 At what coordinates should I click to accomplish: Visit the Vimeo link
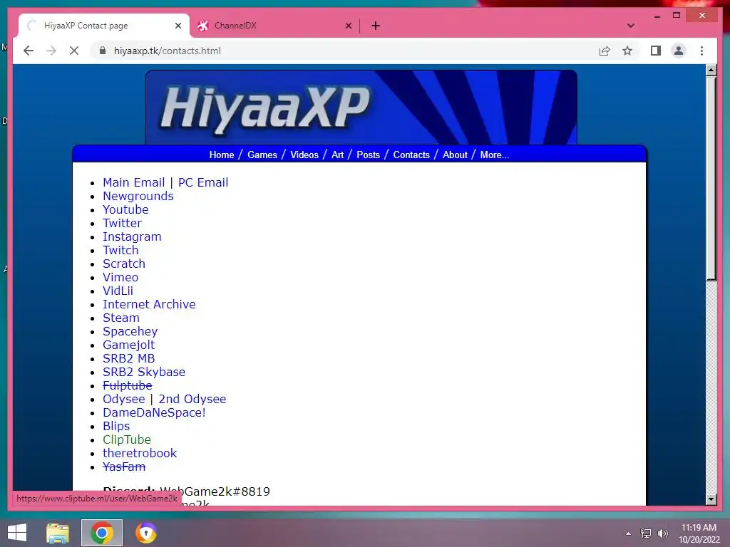click(x=120, y=277)
